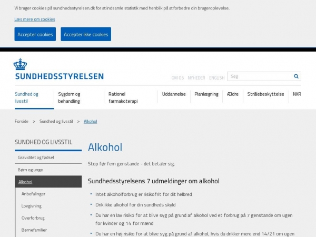Select Ældre in the main navigation
This screenshot has height=237, width=316.
pyautogui.click(x=233, y=94)
